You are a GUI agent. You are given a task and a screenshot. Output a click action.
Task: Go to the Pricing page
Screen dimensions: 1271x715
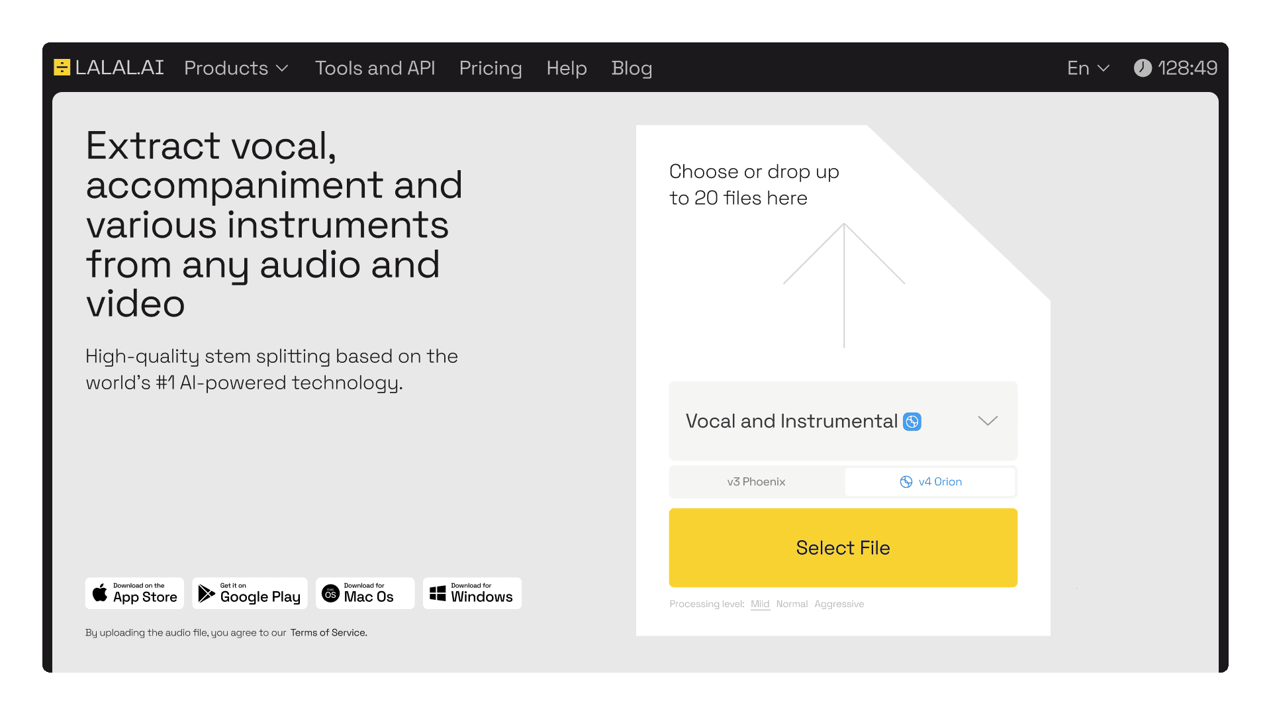pyautogui.click(x=491, y=68)
